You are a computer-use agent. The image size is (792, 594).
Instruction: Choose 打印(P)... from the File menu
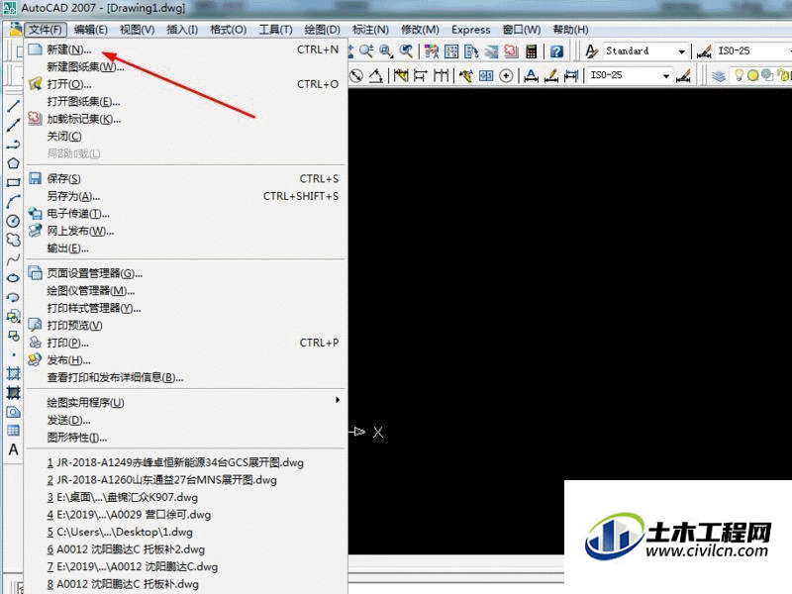pos(186,343)
